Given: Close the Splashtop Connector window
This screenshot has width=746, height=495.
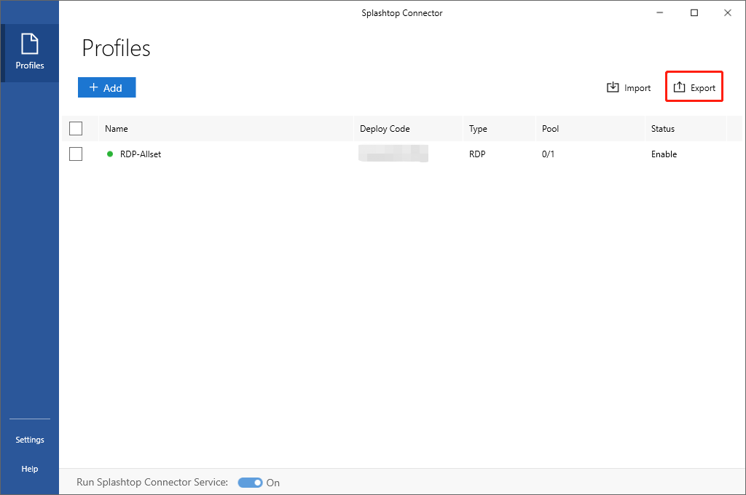Looking at the screenshot, I should pyautogui.click(x=728, y=13).
